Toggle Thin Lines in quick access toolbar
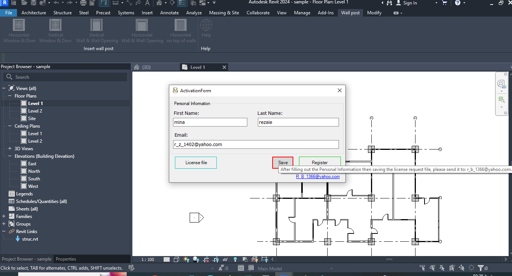The width and height of the screenshot is (512, 276). tap(181, 3)
